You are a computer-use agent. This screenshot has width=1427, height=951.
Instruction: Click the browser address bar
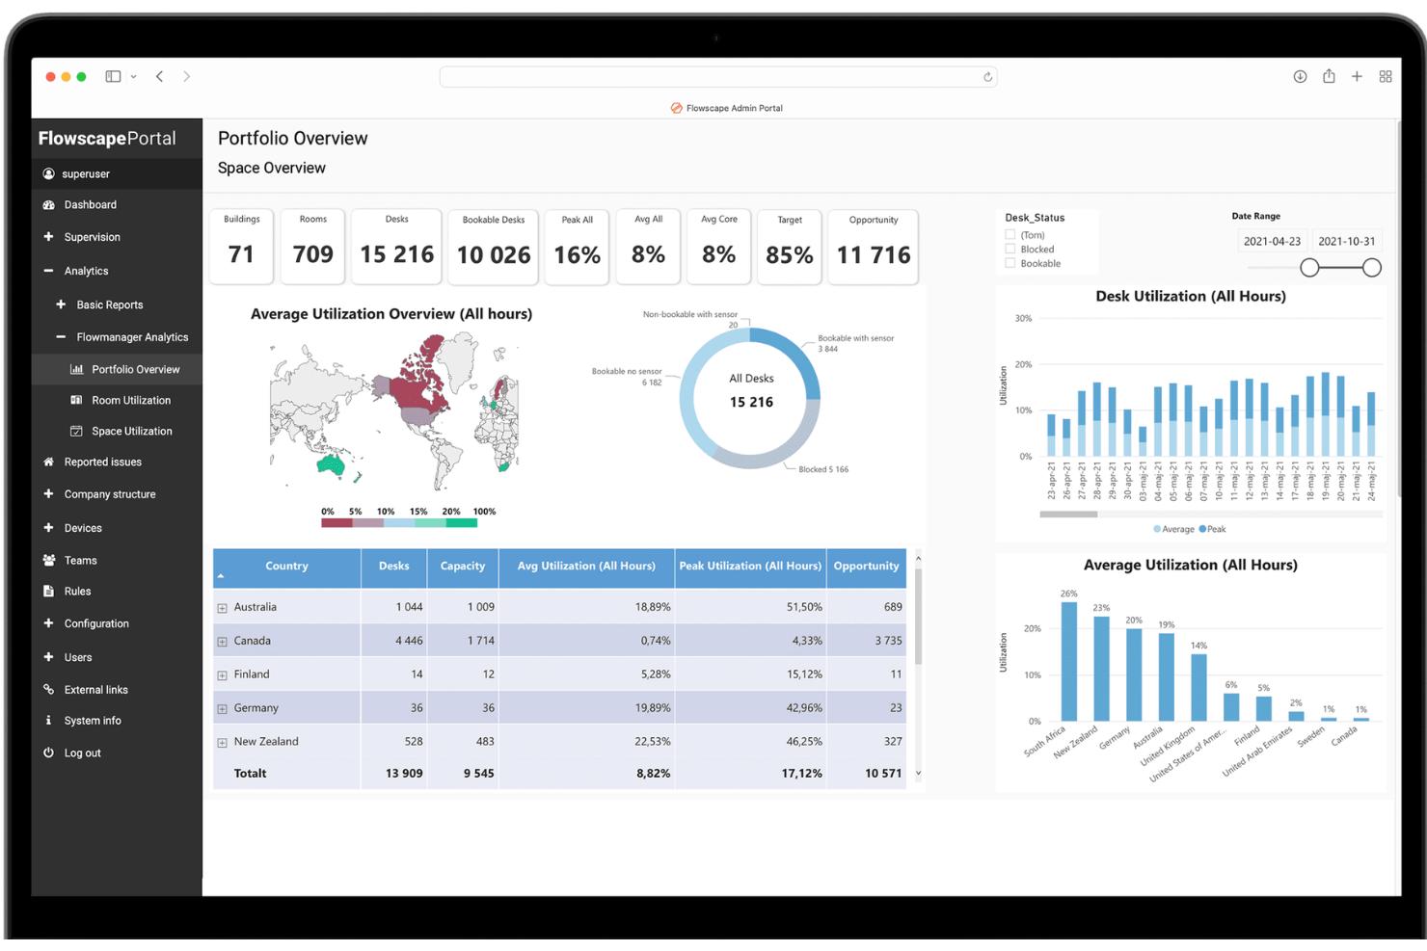tap(718, 77)
